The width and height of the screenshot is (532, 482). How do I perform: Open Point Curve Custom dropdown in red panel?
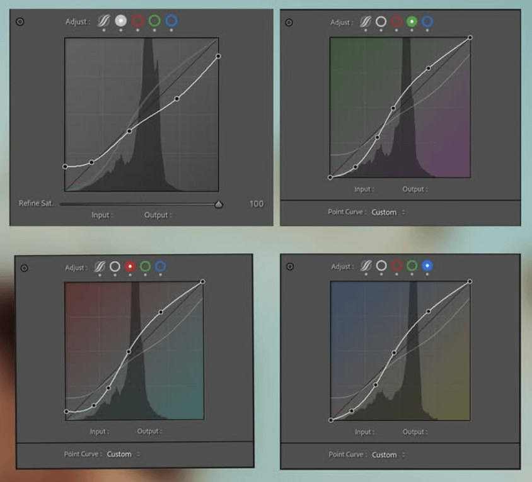pyautogui.click(x=123, y=454)
